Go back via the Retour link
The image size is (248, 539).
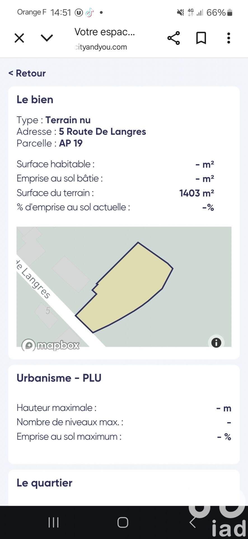(x=27, y=73)
